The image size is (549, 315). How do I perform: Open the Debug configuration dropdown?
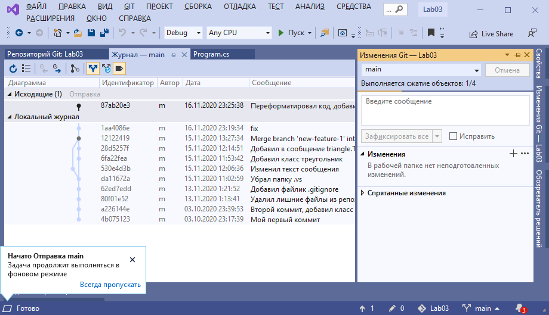tap(183, 33)
